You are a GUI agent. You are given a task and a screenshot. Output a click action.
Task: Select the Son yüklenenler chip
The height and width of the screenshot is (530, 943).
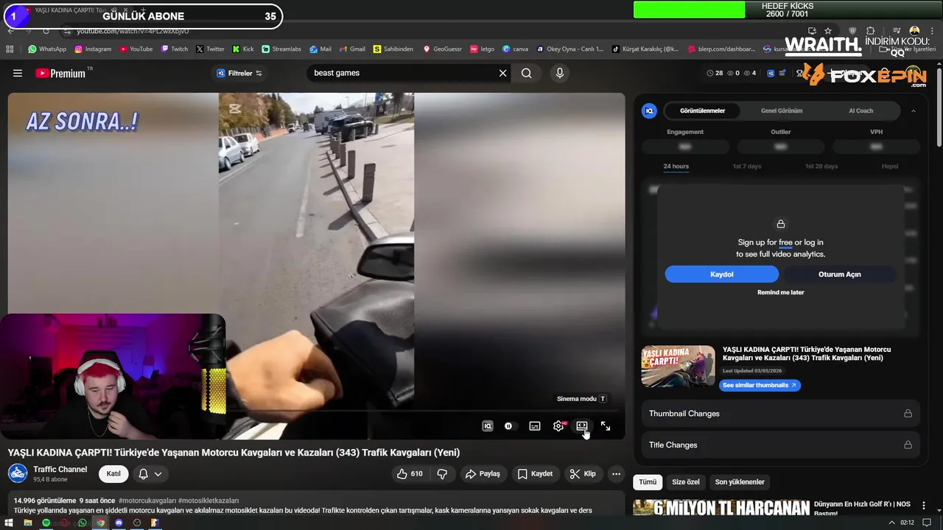[740, 482]
